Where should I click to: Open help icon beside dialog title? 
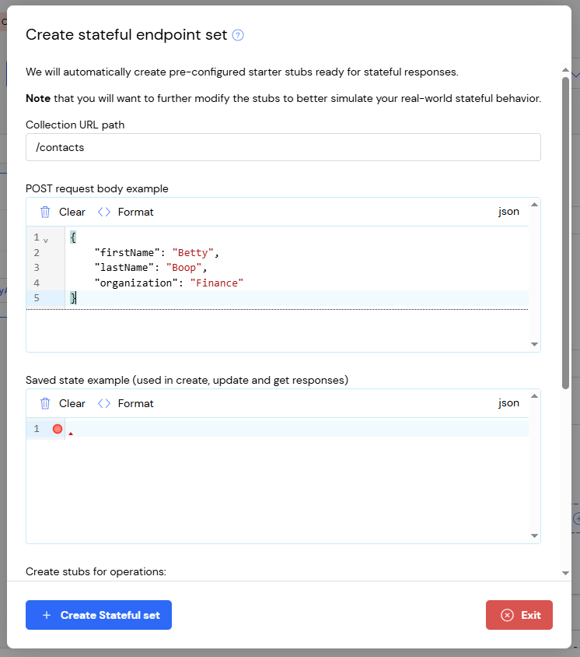point(238,35)
